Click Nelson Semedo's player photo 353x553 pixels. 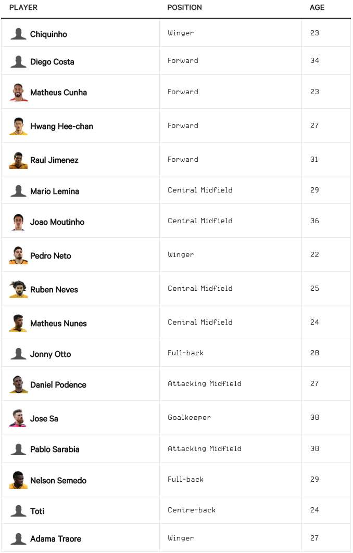(x=18, y=480)
